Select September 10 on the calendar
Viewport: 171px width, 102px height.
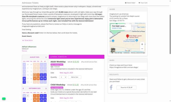[35, 99]
